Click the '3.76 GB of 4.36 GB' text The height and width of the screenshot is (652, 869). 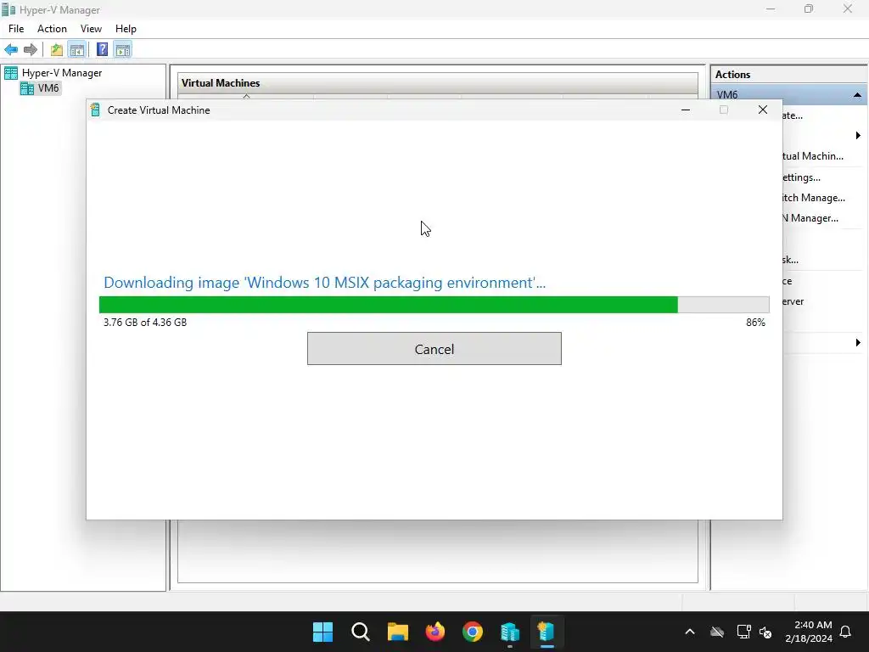[x=145, y=322]
